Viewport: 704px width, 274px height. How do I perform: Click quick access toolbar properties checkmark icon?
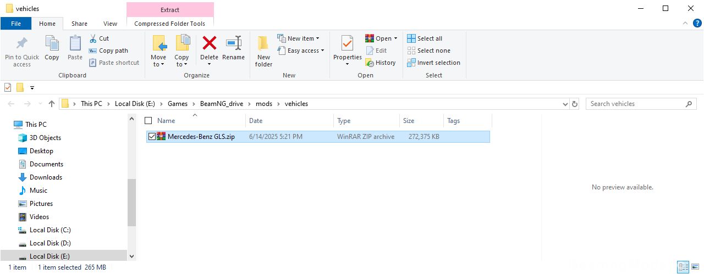click(x=8, y=87)
